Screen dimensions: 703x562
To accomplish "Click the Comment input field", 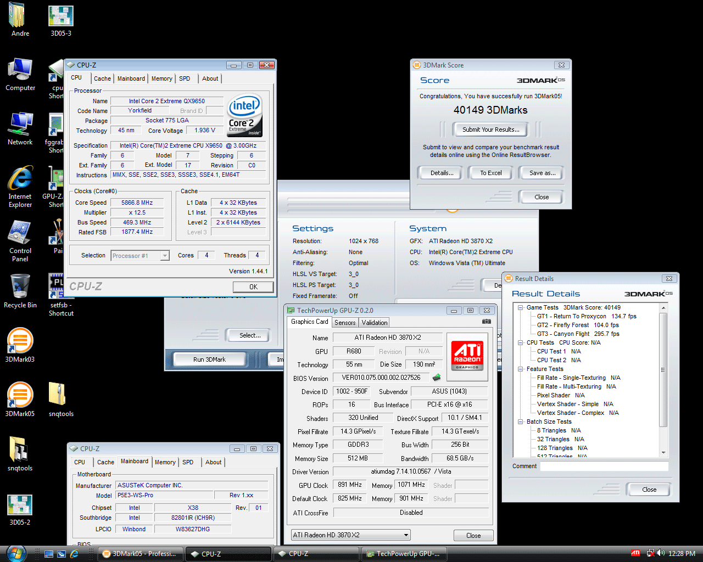I will coord(604,466).
